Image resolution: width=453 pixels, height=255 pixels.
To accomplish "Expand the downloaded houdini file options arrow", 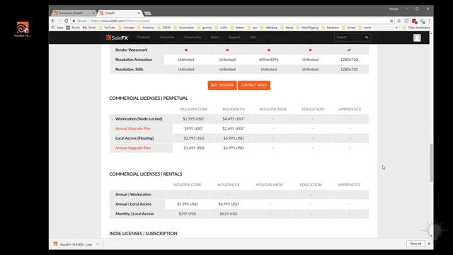I will point(98,244).
